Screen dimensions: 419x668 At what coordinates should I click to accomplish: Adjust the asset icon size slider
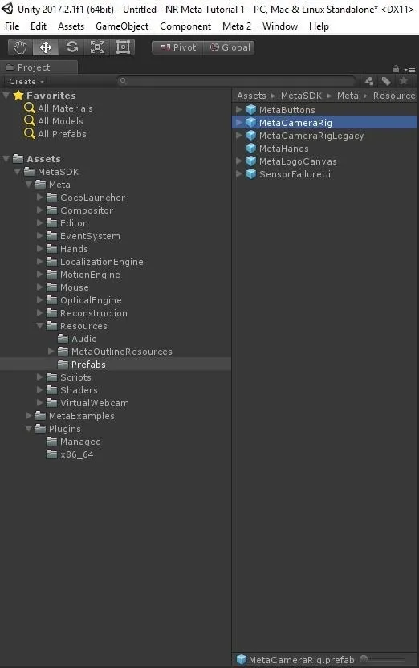382,659
